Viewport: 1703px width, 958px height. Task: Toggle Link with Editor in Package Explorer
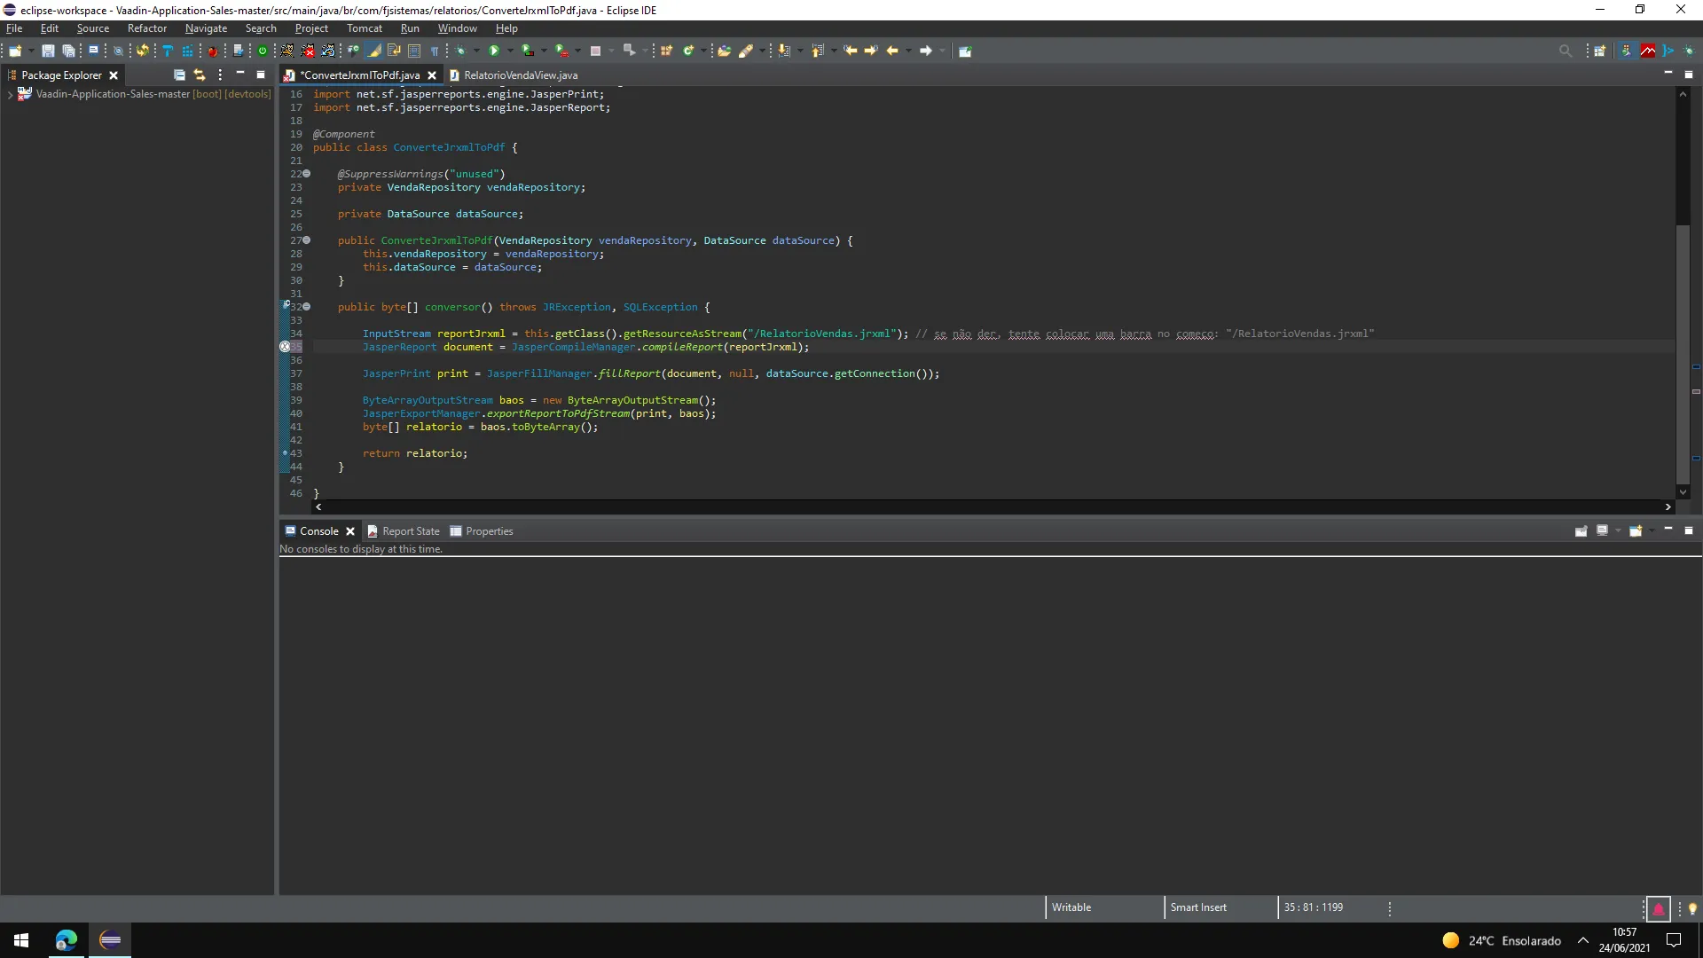click(200, 75)
